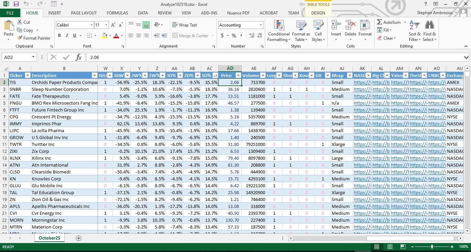Switch to the INSERT ribbon tab

tap(54, 13)
